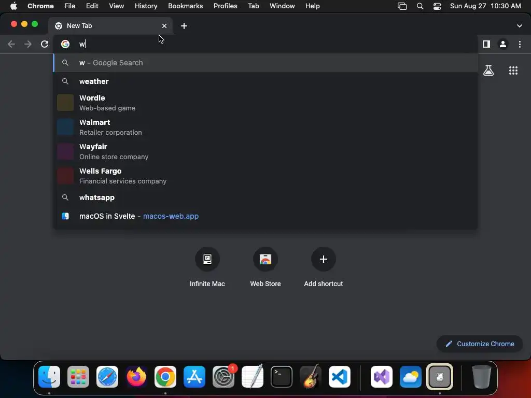Open Chrome's three-dot menu

(520, 44)
